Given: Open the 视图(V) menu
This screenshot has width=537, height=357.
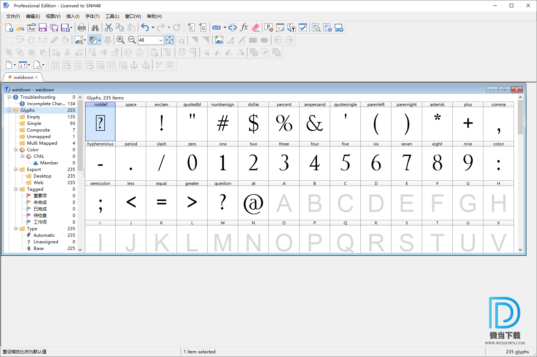Looking at the screenshot, I should [53, 16].
